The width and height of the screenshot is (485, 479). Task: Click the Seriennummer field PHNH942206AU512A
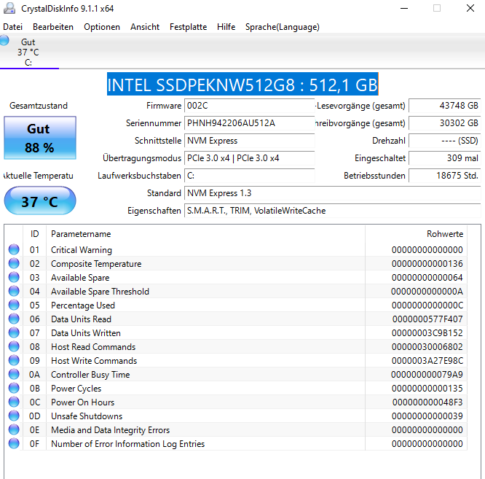(x=249, y=123)
